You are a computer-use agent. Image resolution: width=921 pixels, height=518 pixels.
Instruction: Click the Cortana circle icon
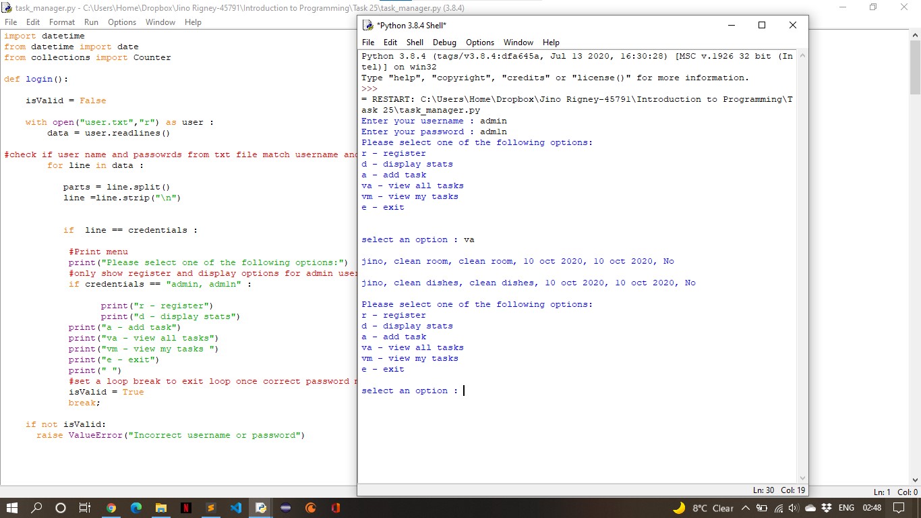[61, 508]
